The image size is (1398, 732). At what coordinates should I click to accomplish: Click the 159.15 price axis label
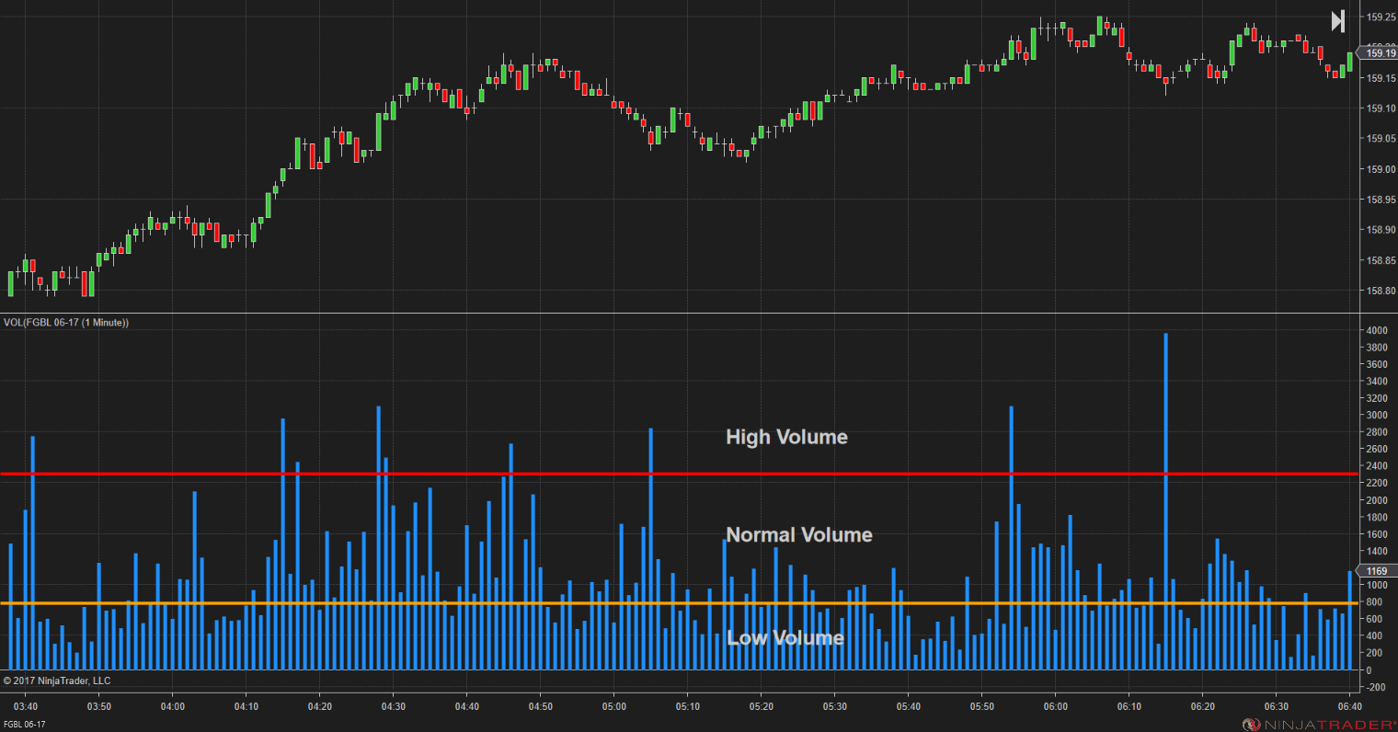tap(1381, 78)
